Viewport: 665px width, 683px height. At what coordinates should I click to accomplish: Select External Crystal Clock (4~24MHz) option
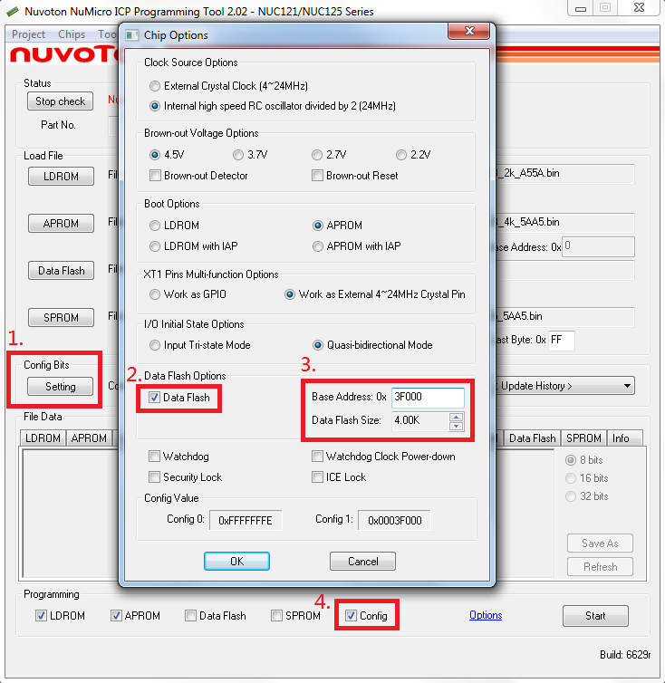[155, 86]
